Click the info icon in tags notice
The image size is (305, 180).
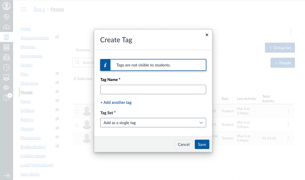[x=105, y=65]
